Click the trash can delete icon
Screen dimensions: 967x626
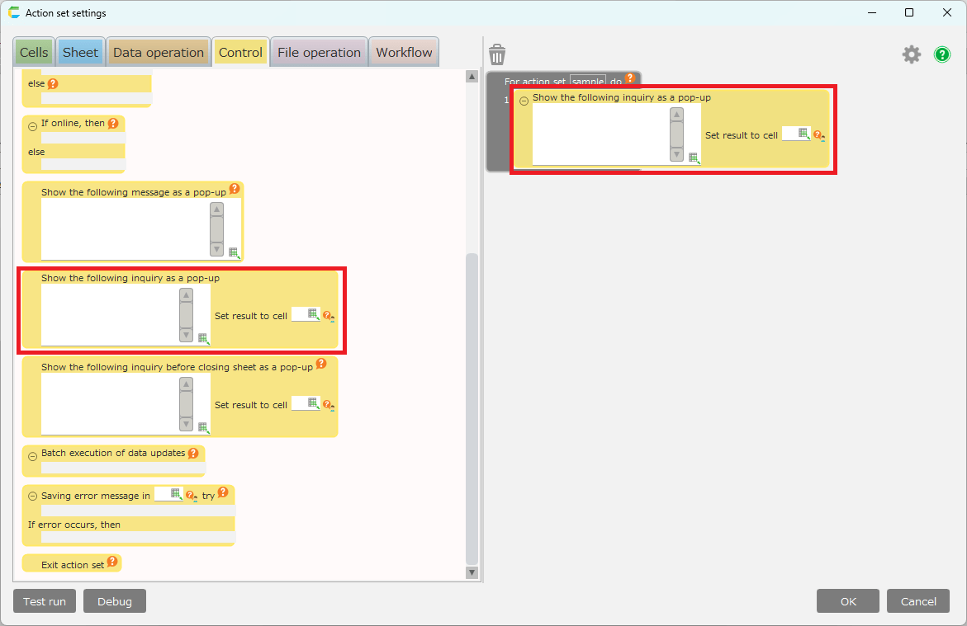tap(497, 55)
